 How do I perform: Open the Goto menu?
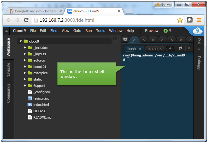click(77, 31)
